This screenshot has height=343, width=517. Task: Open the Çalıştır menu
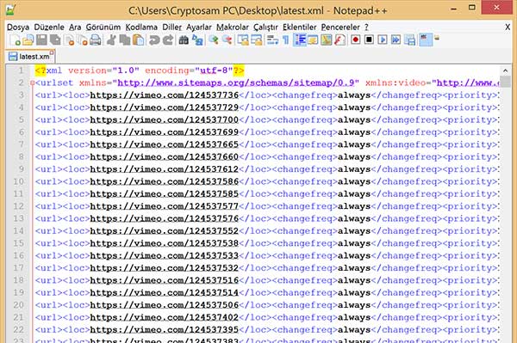pos(265,27)
